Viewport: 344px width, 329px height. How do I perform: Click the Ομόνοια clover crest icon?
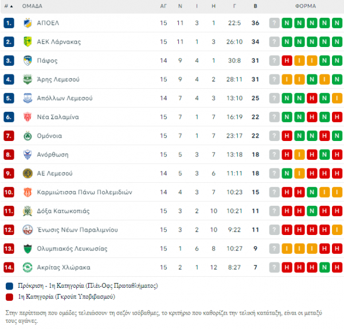[x=28, y=136]
